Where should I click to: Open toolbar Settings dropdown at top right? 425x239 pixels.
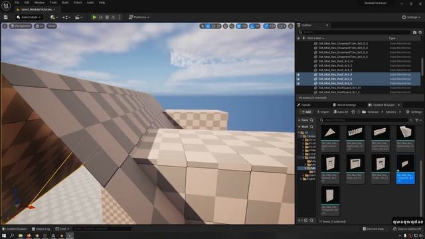click(x=411, y=17)
